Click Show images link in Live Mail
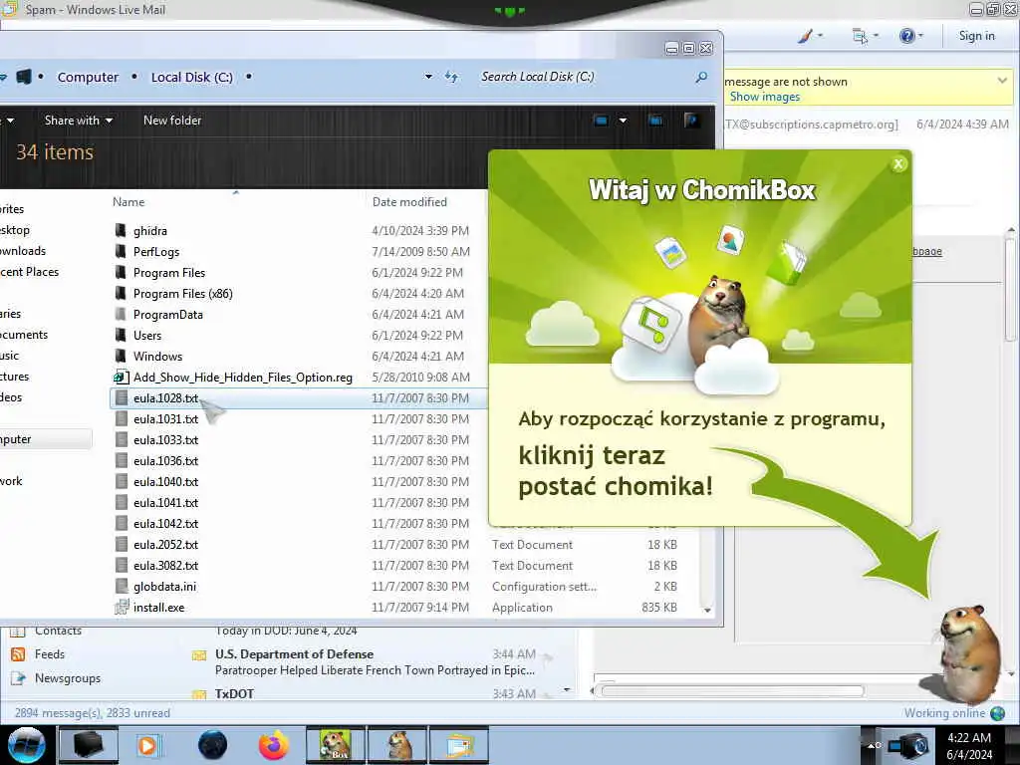The image size is (1020, 765). pyautogui.click(x=765, y=97)
